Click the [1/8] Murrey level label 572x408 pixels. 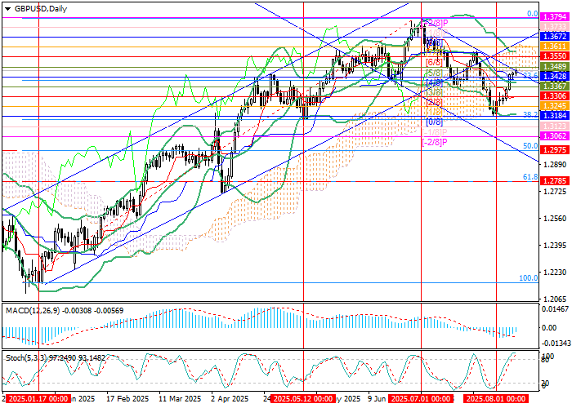(x=434, y=112)
